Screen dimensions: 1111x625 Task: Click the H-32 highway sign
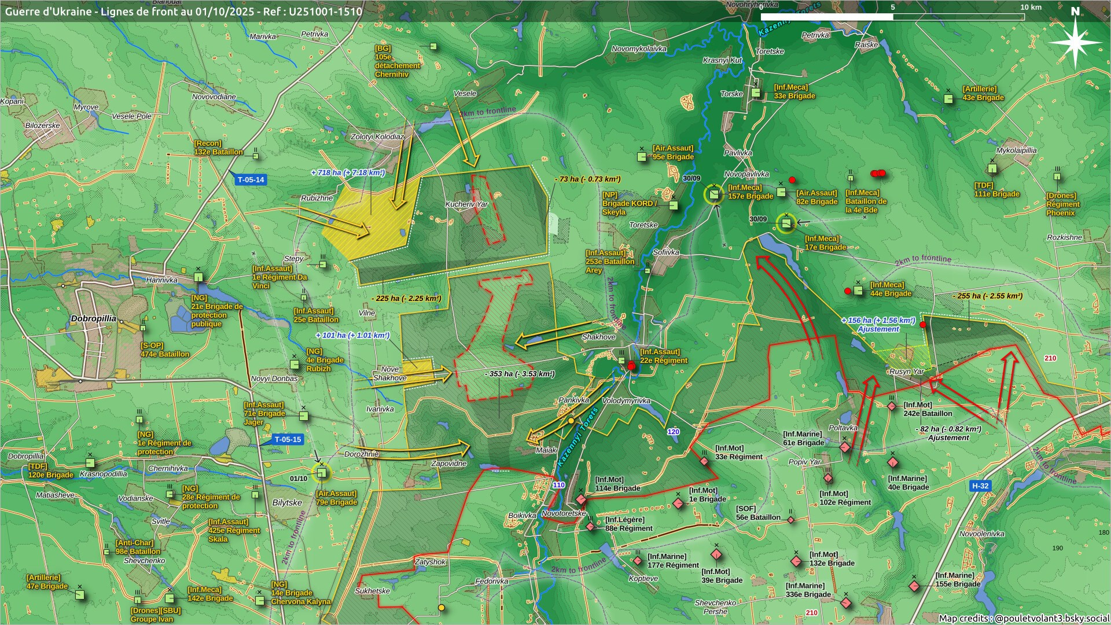pos(980,486)
